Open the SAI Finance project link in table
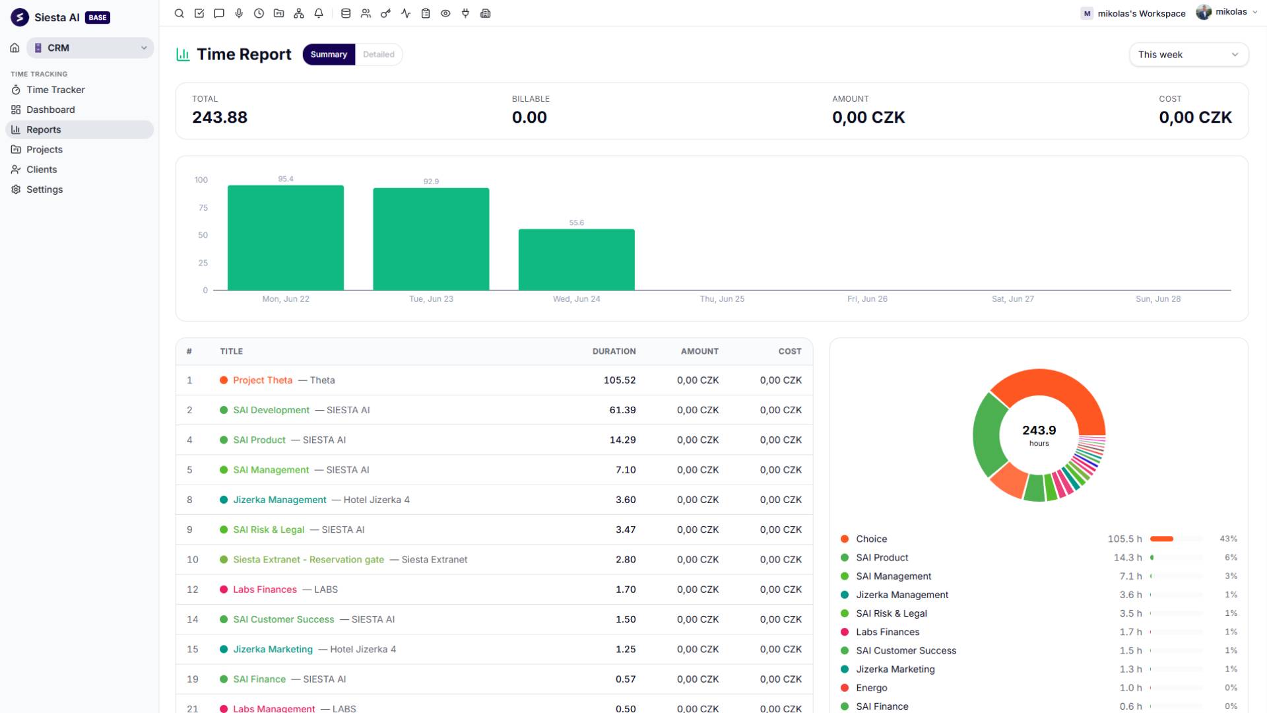Image resolution: width=1267 pixels, height=713 pixels. tap(259, 679)
